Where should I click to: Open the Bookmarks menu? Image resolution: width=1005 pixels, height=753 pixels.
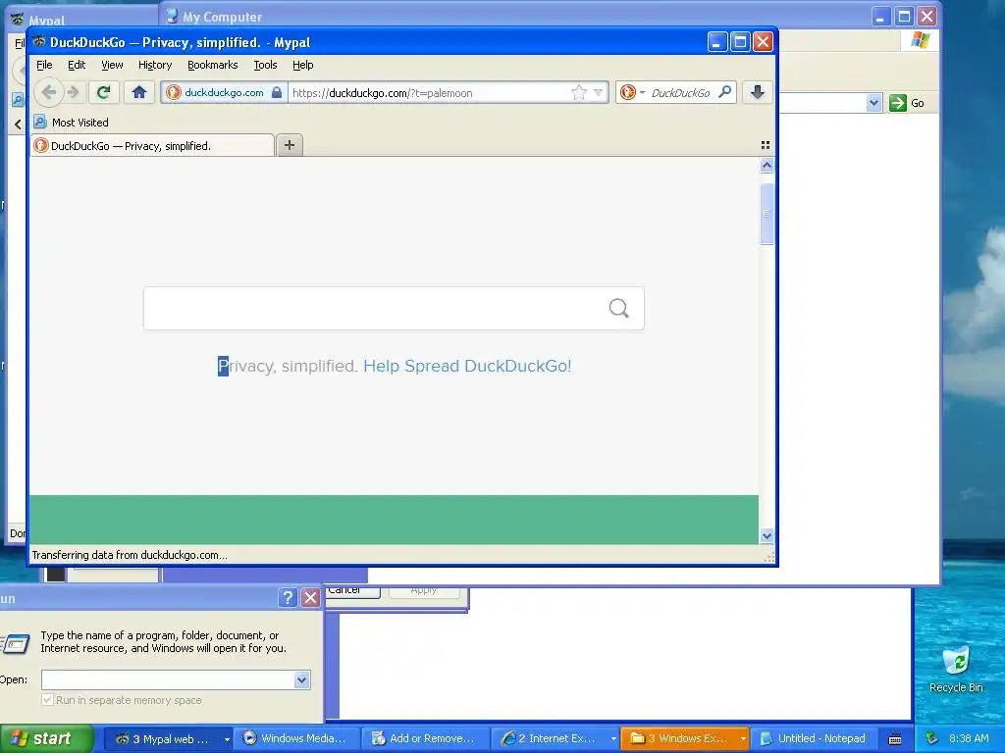click(x=212, y=65)
